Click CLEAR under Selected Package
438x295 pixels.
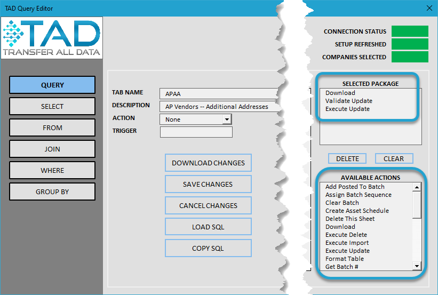[394, 158]
